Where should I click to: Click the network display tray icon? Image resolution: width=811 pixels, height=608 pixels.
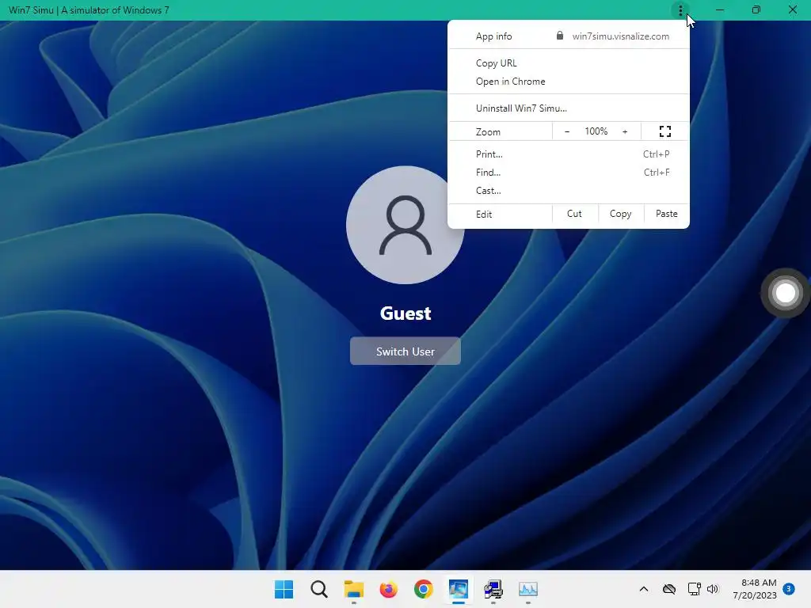[x=694, y=589]
